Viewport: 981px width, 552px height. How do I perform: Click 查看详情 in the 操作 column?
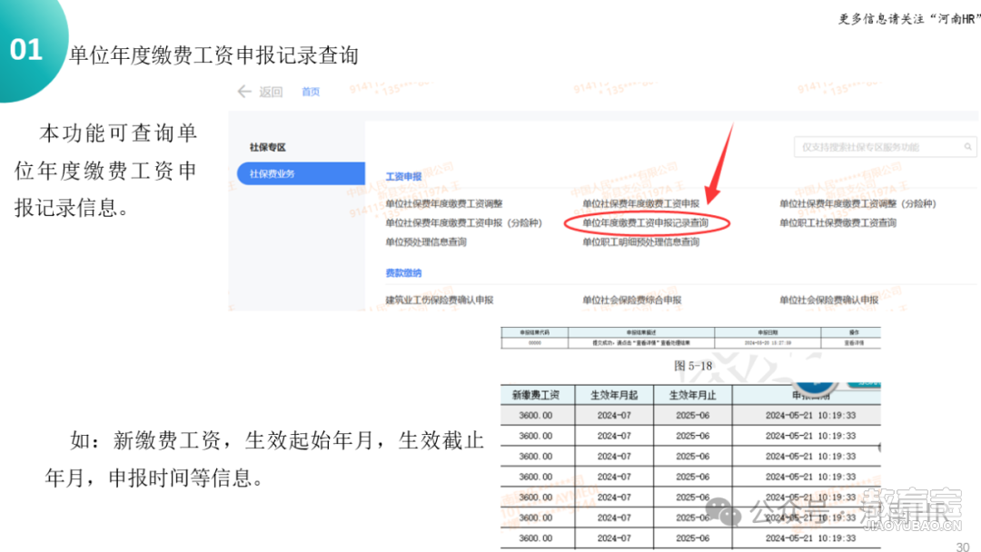click(854, 343)
